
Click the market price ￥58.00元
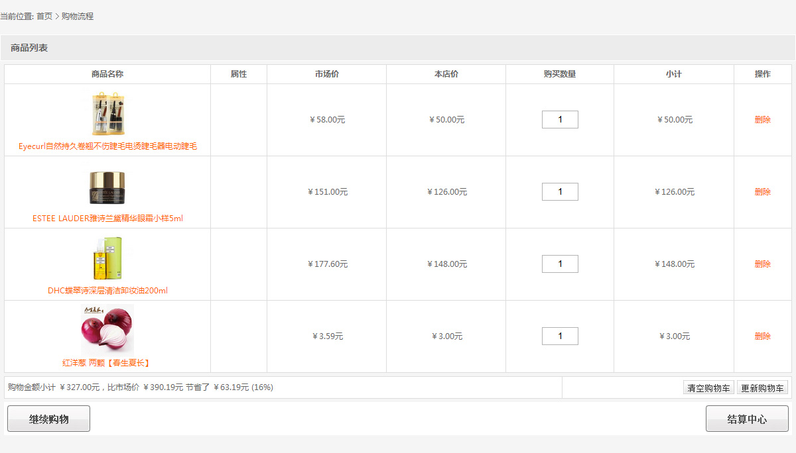(x=327, y=120)
